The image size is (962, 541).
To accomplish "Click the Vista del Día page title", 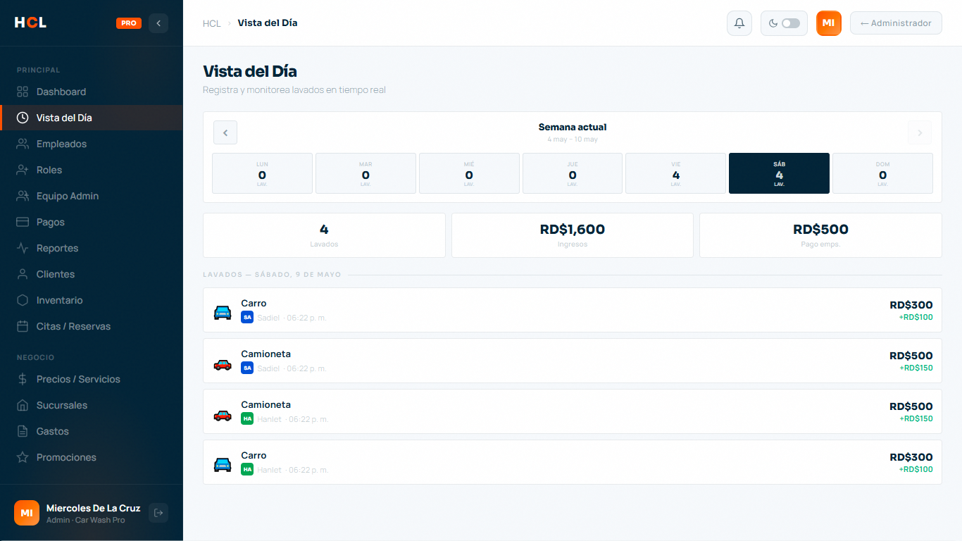I will (250, 71).
